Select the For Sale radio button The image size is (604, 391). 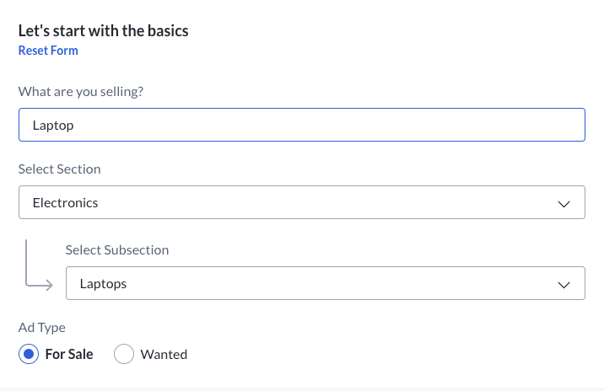pyautogui.click(x=29, y=354)
